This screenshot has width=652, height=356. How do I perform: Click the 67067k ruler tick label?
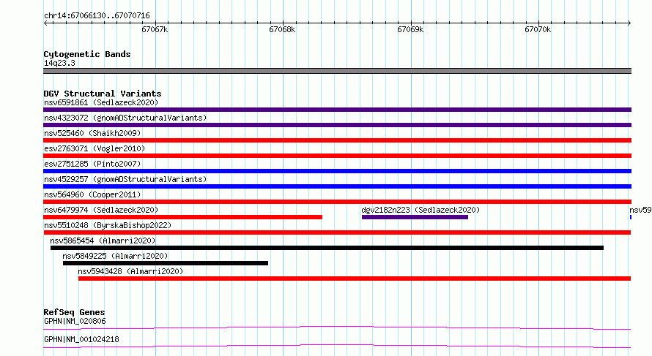[155, 29]
